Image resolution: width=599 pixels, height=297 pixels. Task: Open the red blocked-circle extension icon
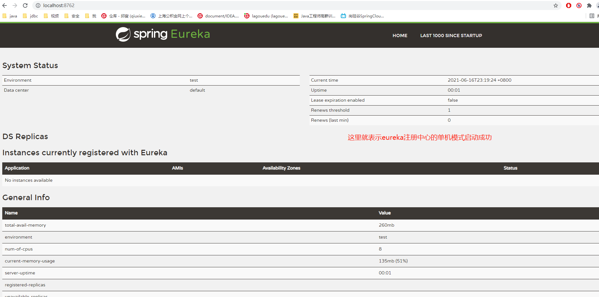coord(579,5)
